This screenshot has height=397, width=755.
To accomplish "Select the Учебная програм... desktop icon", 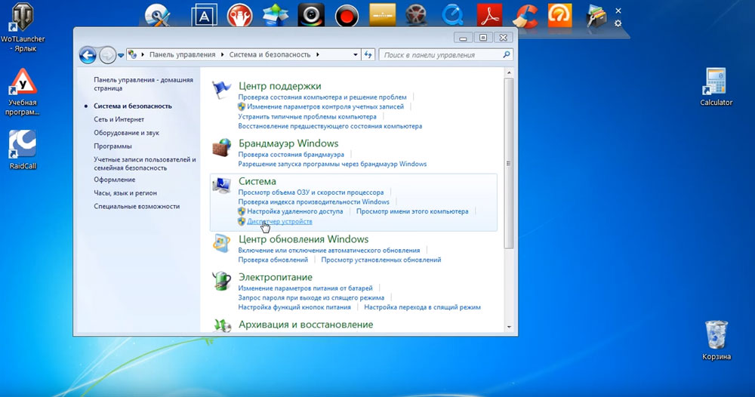I will (x=23, y=92).
